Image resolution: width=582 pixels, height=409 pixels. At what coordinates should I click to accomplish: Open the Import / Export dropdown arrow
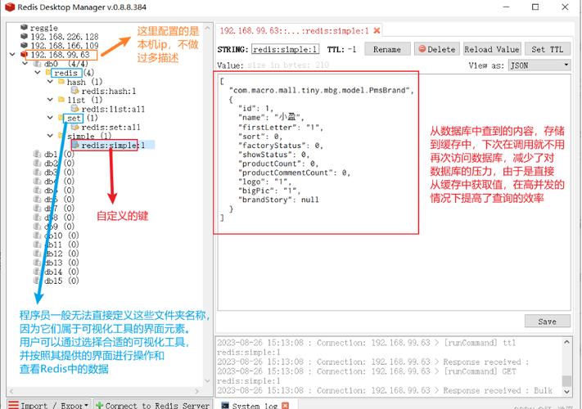86,405
